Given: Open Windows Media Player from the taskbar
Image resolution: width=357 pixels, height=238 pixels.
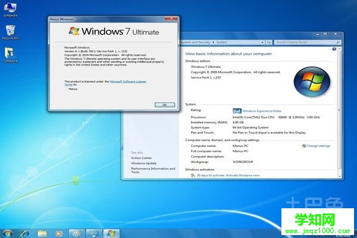Looking at the screenshot, I should coord(59,233).
